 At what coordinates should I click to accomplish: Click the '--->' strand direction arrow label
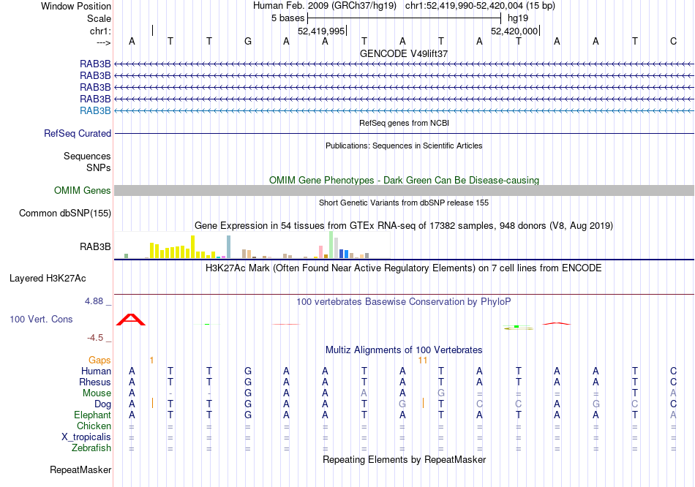point(103,42)
